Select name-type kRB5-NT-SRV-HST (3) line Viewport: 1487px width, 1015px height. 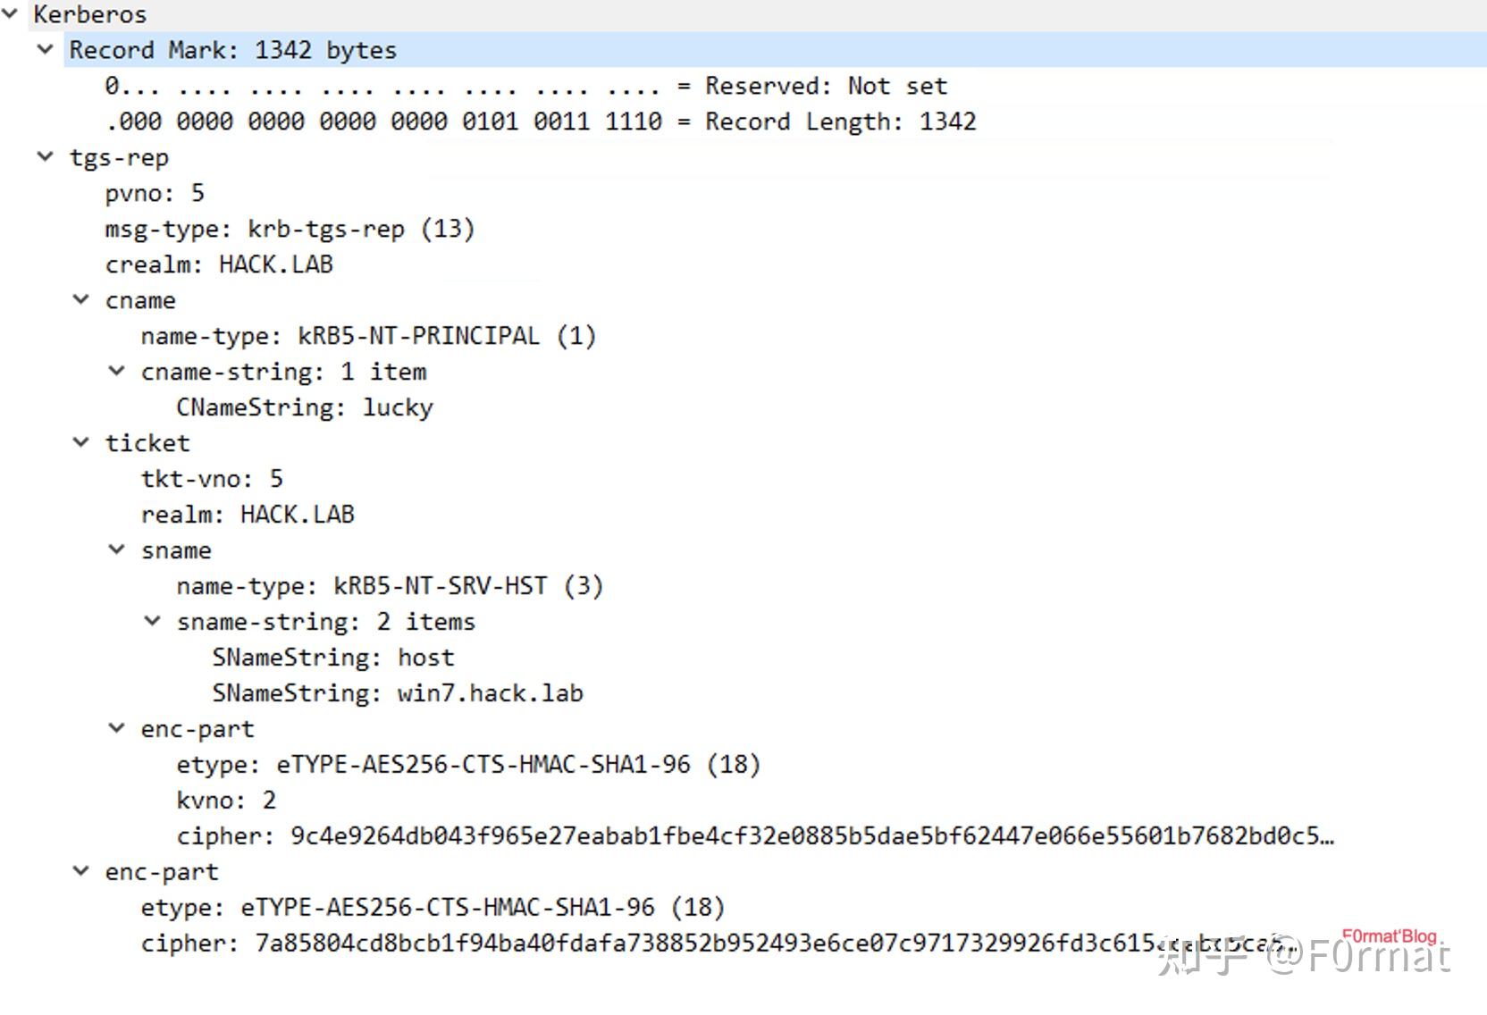390,586
